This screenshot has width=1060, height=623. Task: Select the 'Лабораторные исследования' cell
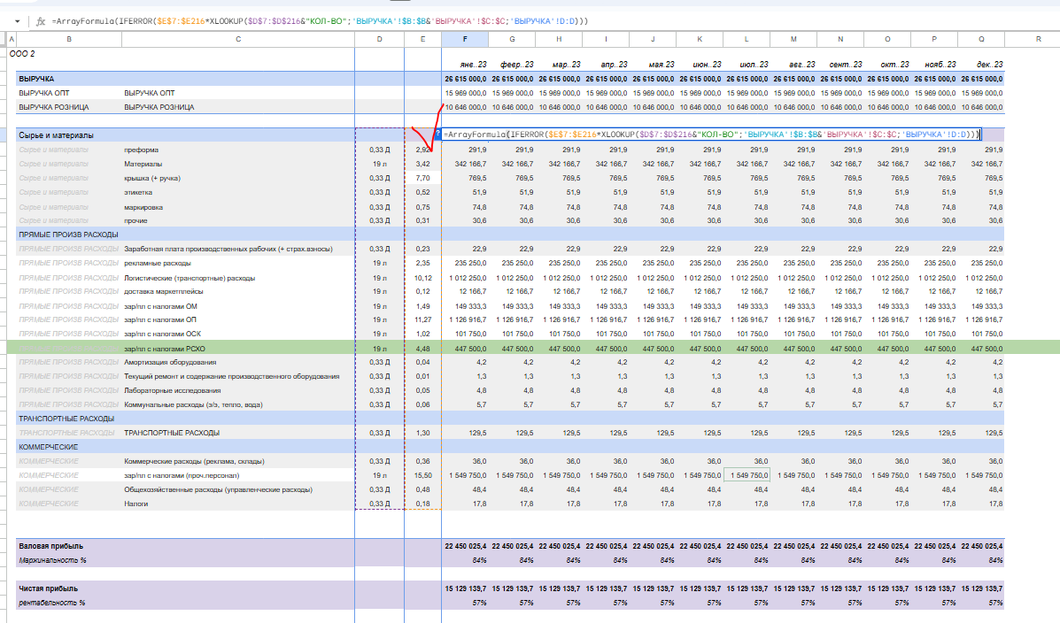tap(172, 390)
